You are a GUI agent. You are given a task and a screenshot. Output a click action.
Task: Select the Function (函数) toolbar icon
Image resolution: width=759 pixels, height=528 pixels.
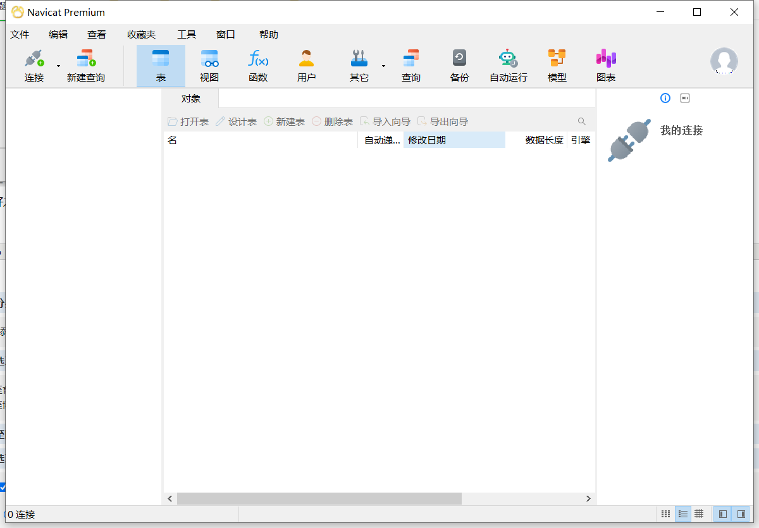coord(258,59)
